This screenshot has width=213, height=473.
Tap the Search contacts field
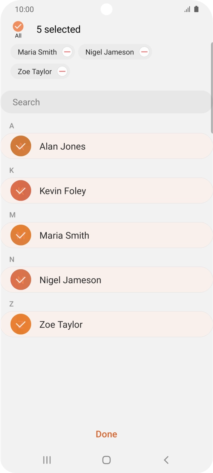[106, 102]
